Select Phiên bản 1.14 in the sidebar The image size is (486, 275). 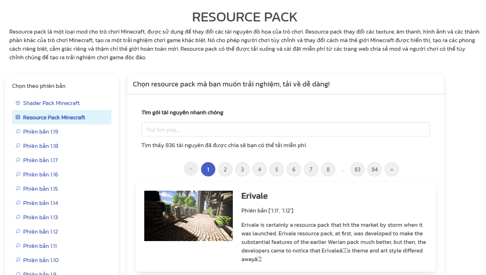point(40,203)
